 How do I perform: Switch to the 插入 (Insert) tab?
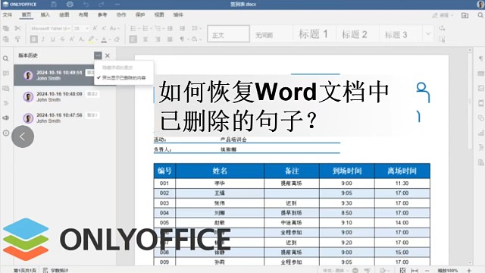(45, 15)
